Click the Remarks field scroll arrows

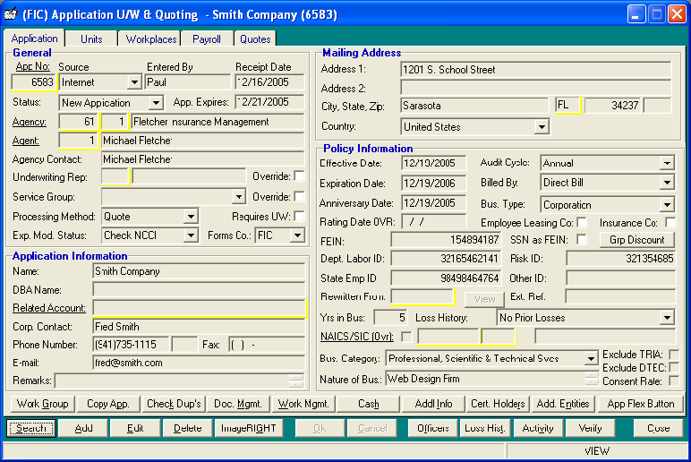(298, 381)
